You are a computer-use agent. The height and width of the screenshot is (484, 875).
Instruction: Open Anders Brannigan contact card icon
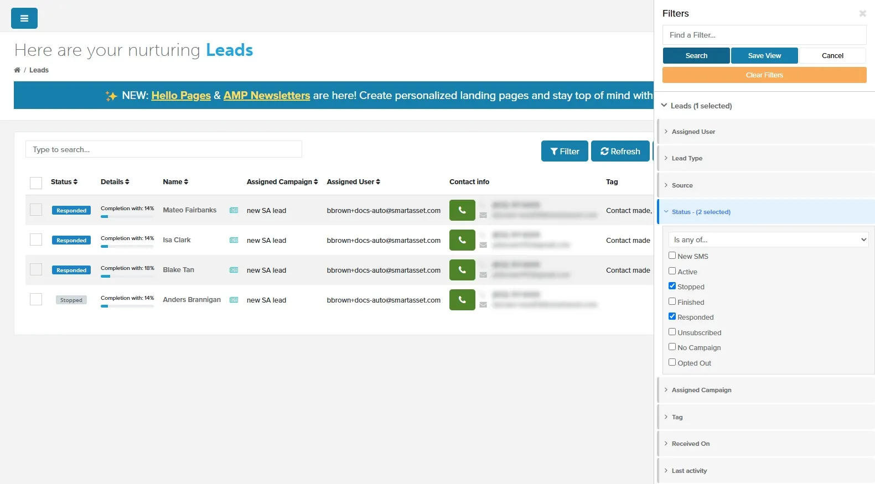click(x=234, y=300)
